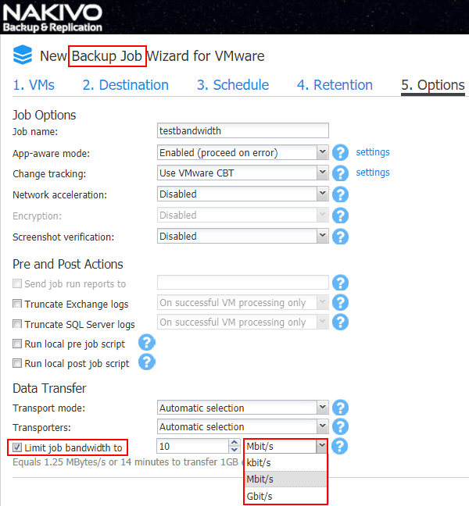Show help for Screenshot verification

click(340, 237)
